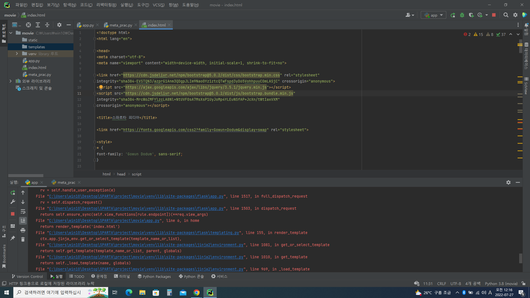Switch to the meta_prac.py editor tab
530x298 pixels.
[x=121, y=25]
